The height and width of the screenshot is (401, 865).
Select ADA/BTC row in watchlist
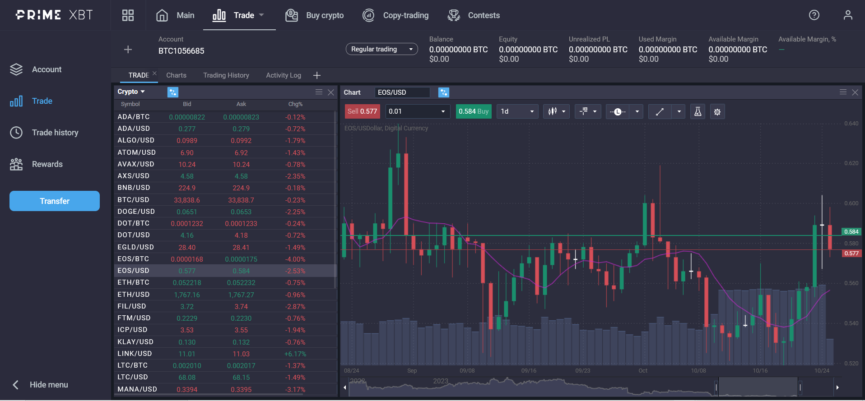tap(224, 117)
